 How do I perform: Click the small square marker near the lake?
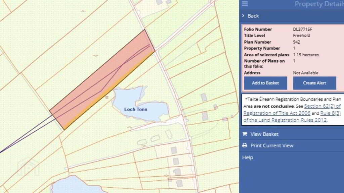pyautogui.click(x=107, y=98)
